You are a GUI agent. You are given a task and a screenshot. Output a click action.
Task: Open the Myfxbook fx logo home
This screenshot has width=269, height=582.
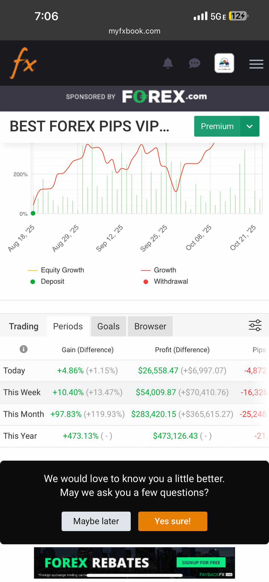tap(23, 63)
